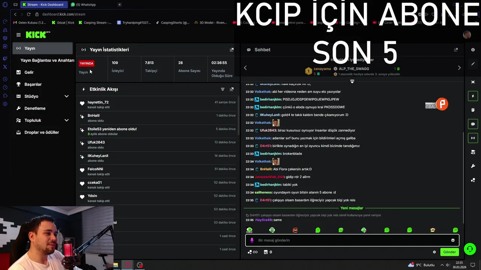The image size is (481, 270).
Task: Click the dashboard.kick.com address bar
Action: tap(64, 14)
